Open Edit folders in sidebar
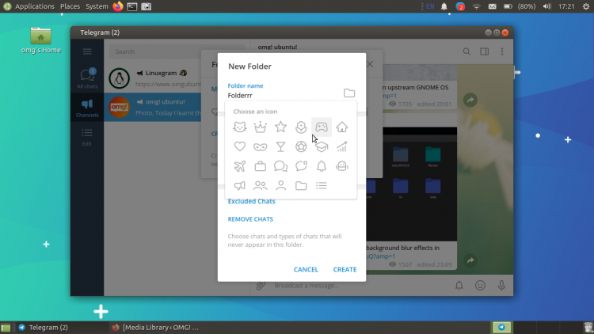The image size is (594, 334). click(x=87, y=136)
